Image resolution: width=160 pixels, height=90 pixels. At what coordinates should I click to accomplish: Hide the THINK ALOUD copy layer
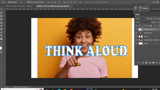click(136, 29)
